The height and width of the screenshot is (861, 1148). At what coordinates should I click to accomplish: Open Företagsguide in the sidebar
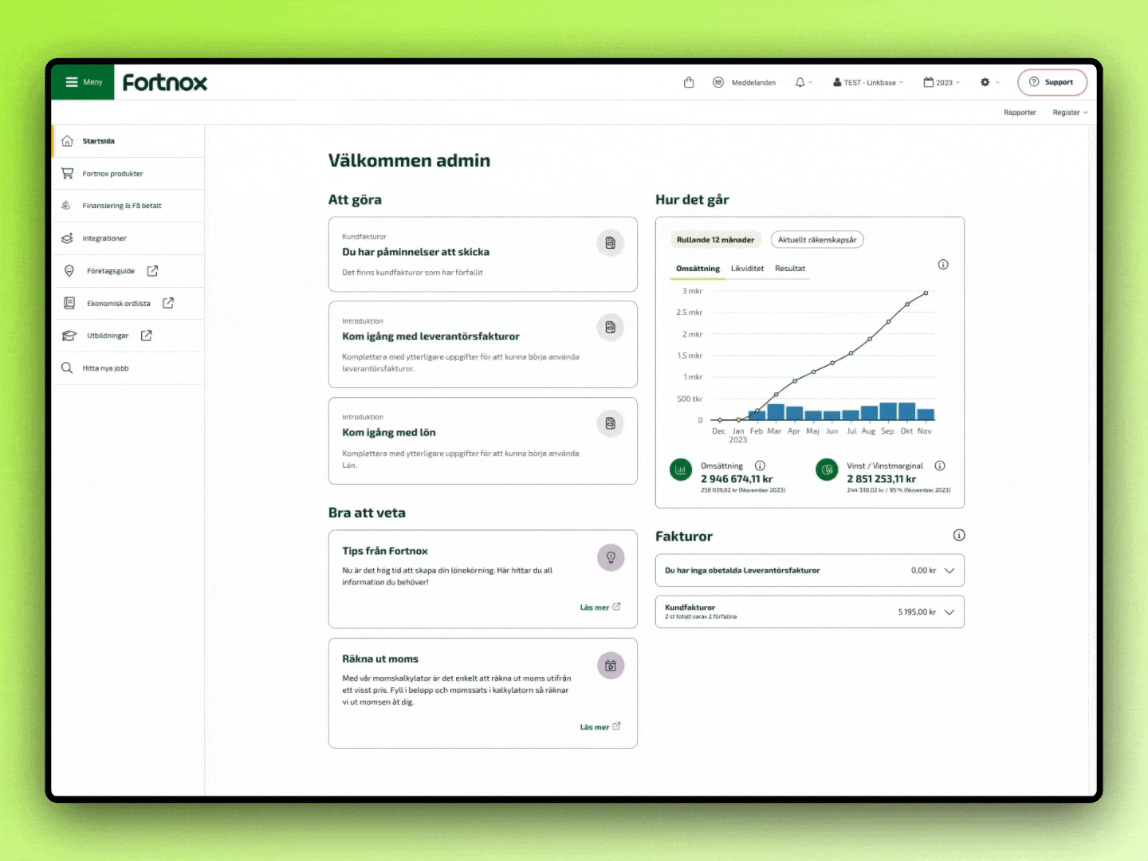click(128, 271)
